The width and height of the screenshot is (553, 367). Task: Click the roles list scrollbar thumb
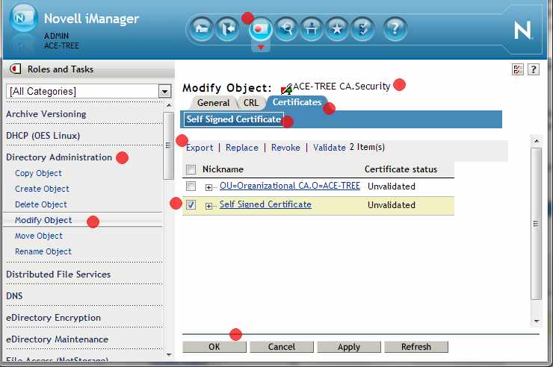(169, 145)
